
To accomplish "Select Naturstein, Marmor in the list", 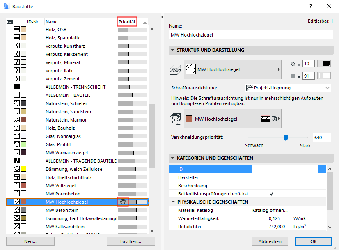I will click(77, 119).
